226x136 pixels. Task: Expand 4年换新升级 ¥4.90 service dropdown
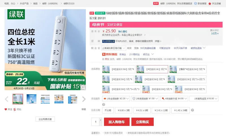[174, 98]
